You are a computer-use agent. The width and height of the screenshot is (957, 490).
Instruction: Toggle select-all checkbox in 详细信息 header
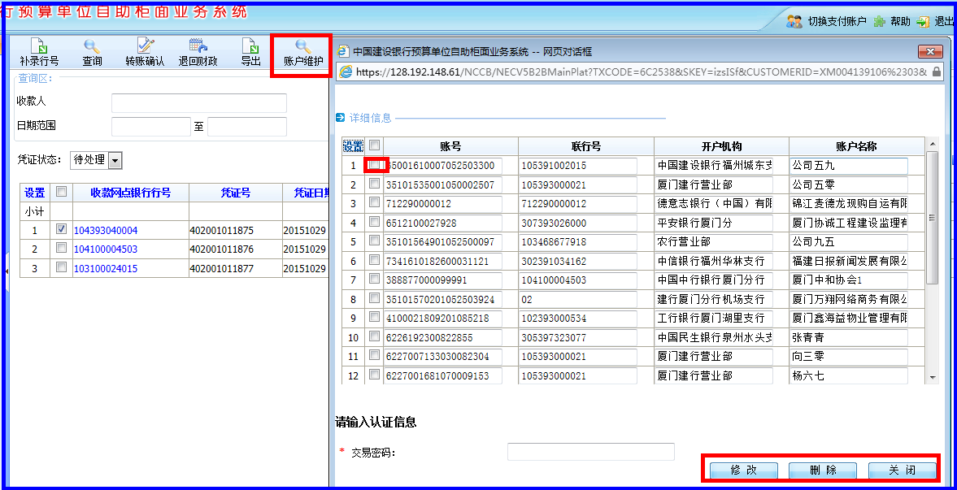pos(374,146)
